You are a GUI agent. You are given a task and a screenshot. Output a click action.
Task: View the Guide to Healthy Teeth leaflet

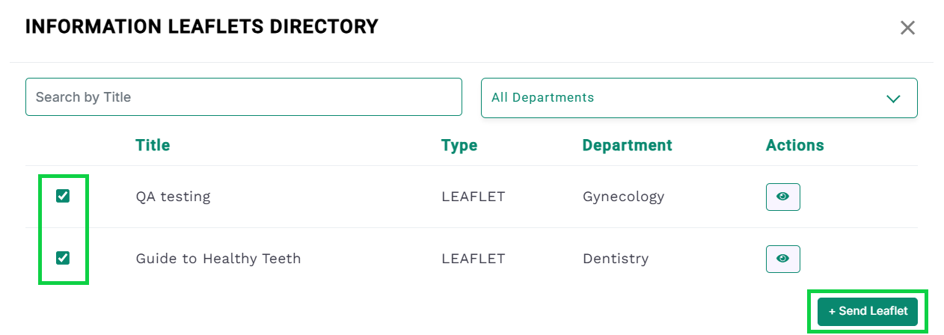[782, 259]
